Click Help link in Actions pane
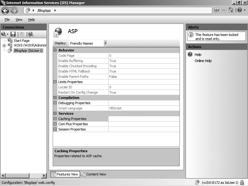248x186 pixels. click(x=198, y=55)
